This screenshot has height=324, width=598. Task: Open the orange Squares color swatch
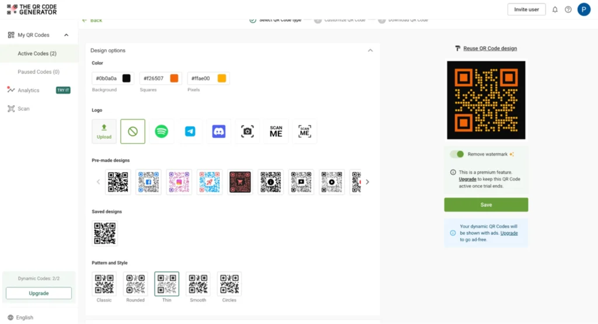coord(174,78)
